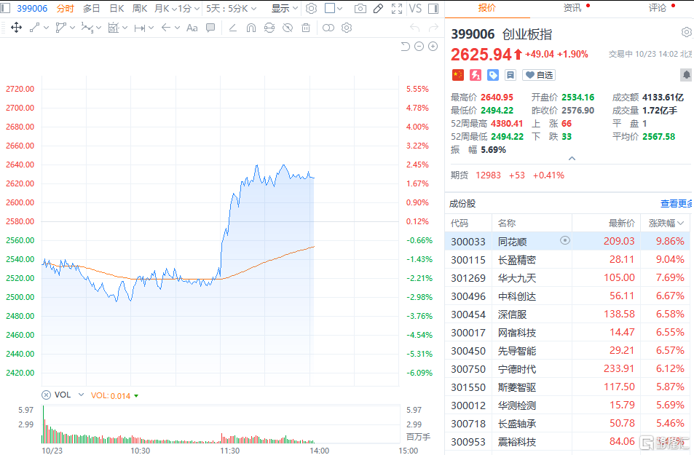Select the arrow drawing tool
Image resolution: width=694 pixels, height=455 pixels.
(x=166, y=28)
